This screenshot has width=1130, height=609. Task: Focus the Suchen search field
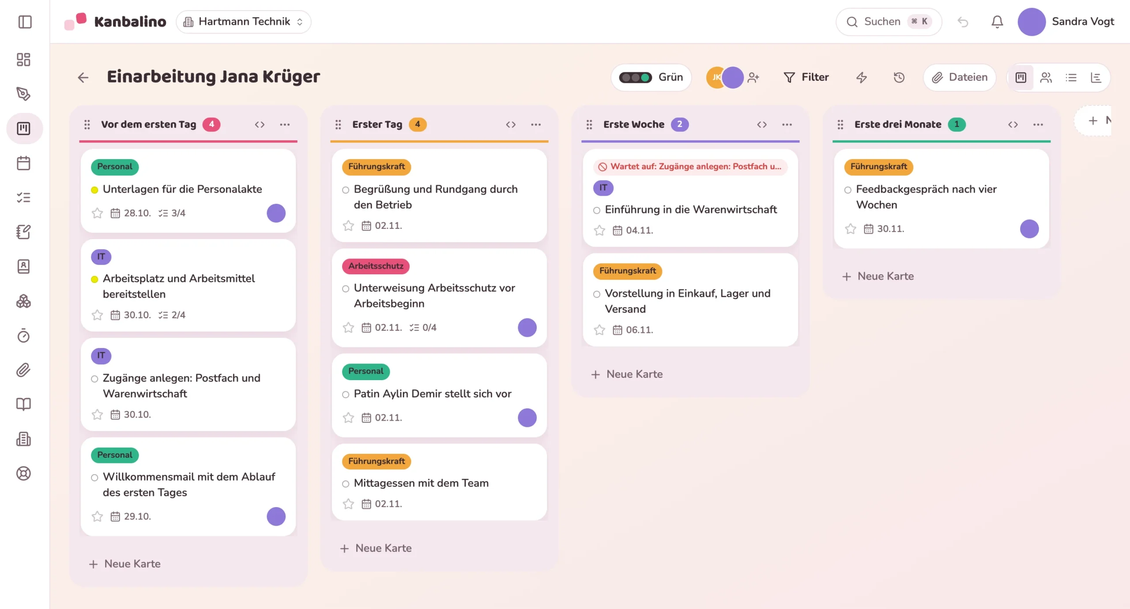(889, 22)
